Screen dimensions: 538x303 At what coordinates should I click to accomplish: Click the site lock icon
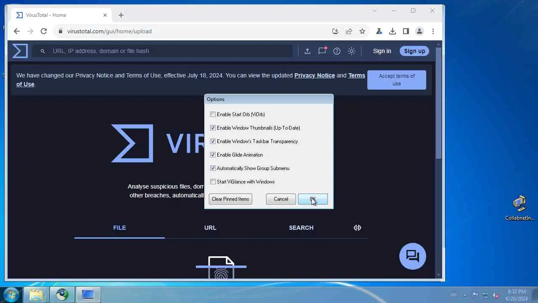(61, 31)
